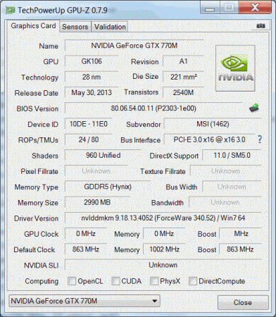Screen dimensions: 276x317
Task: Click the Close button
Action: [x=243, y=302]
